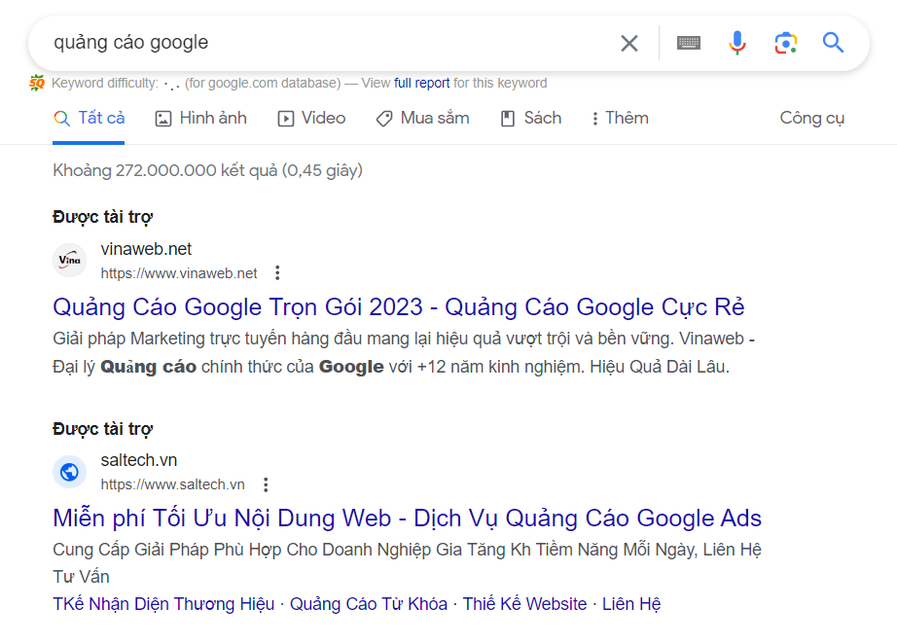Open Google Lens image search
Viewport: 897px width, 644px height.
tap(786, 43)
